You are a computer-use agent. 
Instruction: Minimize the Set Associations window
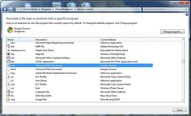pyautogui.click(x=172, y=3)
